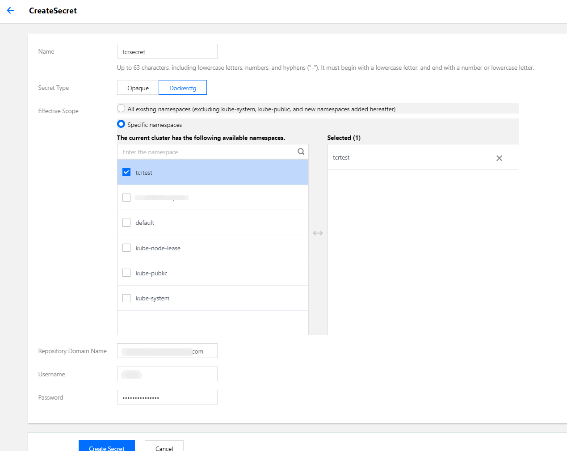Select the Specific namespaces radio button
Screen dimensions: 567x451
tap(121, 124)
